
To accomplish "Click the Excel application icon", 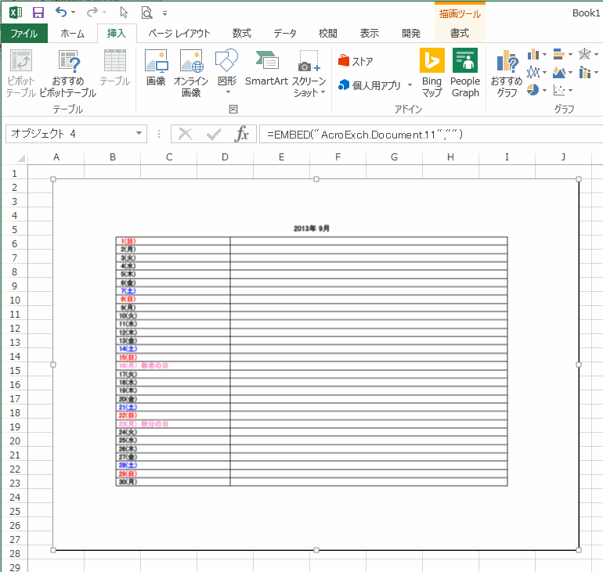I will [16, 13].
